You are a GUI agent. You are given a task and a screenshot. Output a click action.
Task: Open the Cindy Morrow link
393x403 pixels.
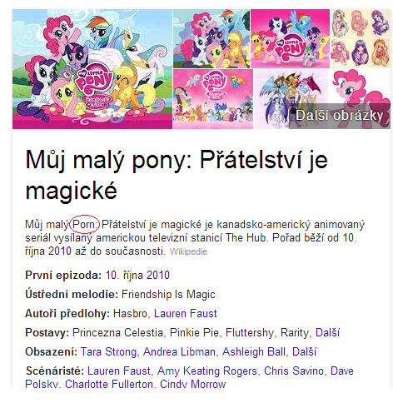192,385
